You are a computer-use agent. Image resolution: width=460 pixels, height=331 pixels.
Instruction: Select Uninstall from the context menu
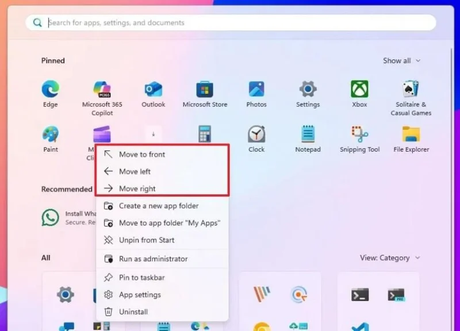162,311
